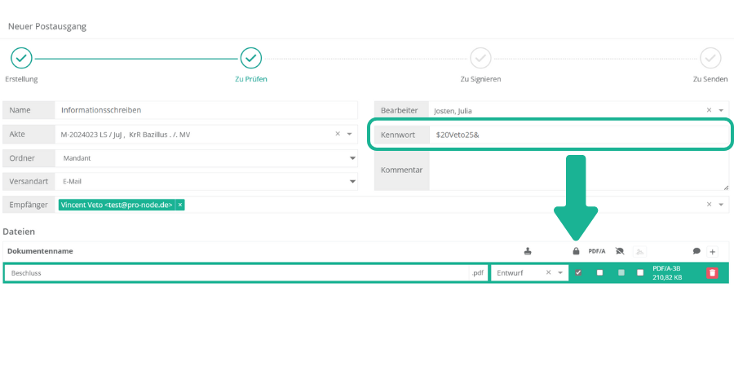Expand the Versandart dropdown showing E-Mail
This screenshot has height=367, width=734.
[352, 182]
